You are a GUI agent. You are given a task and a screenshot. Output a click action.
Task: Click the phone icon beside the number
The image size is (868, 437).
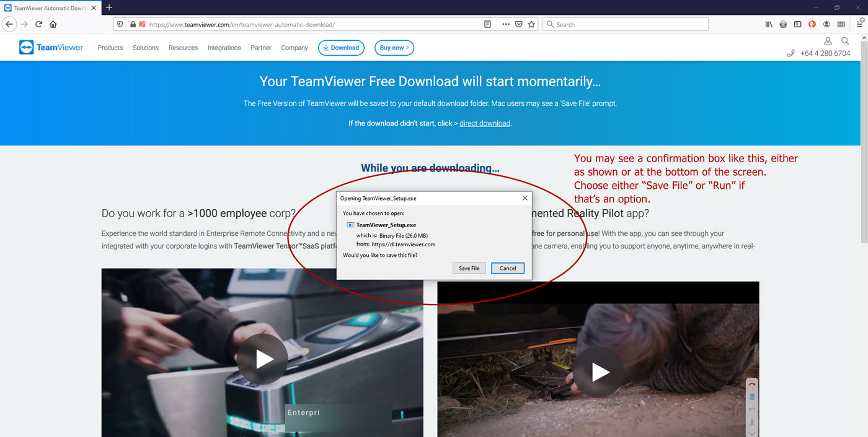pyautogui.click(x=790, y=53)
